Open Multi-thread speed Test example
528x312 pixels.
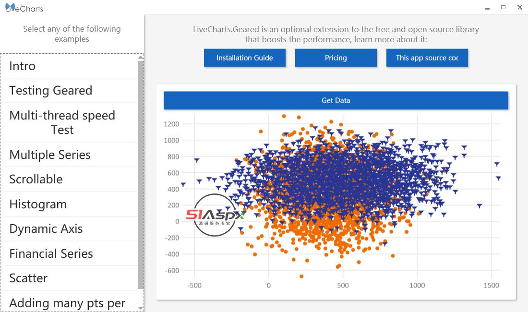point(71,122)
